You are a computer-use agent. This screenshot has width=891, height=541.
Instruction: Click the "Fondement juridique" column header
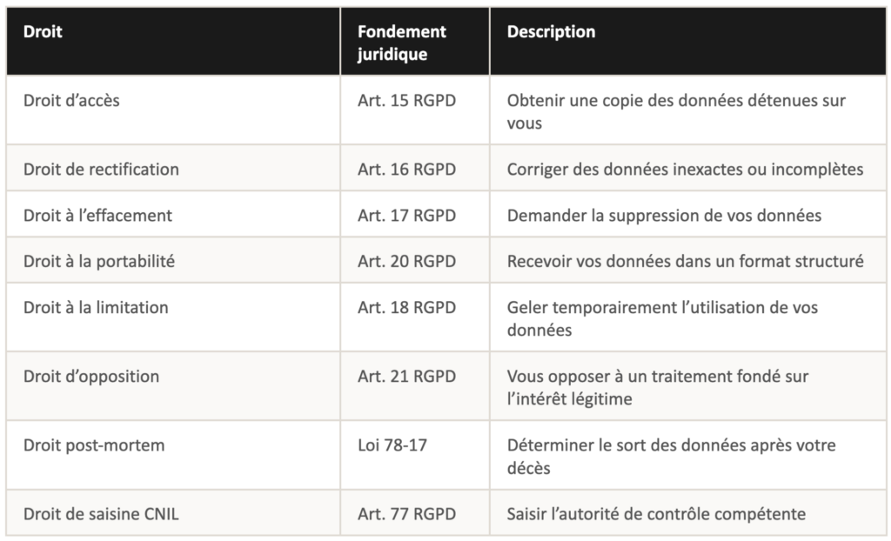402,43
